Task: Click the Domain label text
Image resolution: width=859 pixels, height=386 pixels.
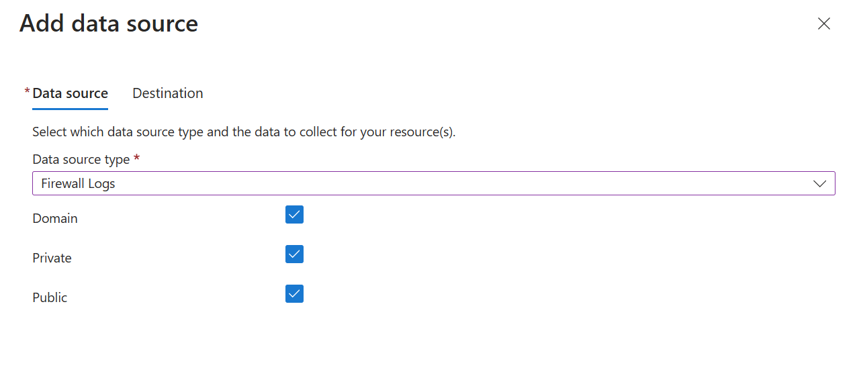Action: coord(55,218)
